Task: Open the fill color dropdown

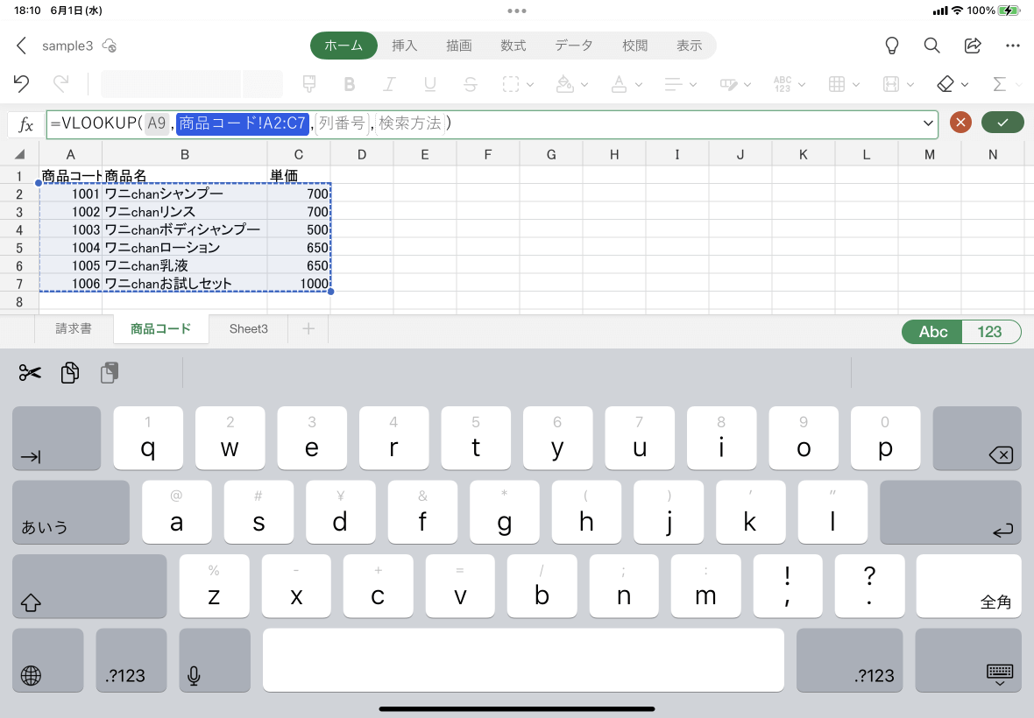Action: coord(571,84)
